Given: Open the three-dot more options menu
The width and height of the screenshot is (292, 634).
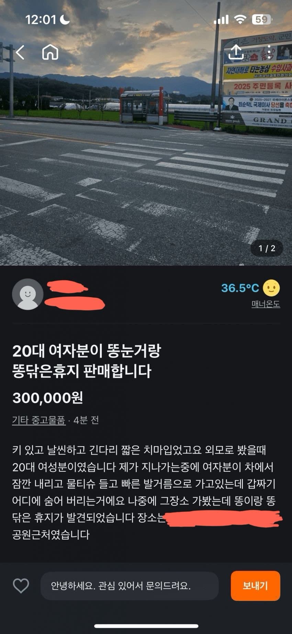Looking at the screenshot, I should tap(269, 52).
